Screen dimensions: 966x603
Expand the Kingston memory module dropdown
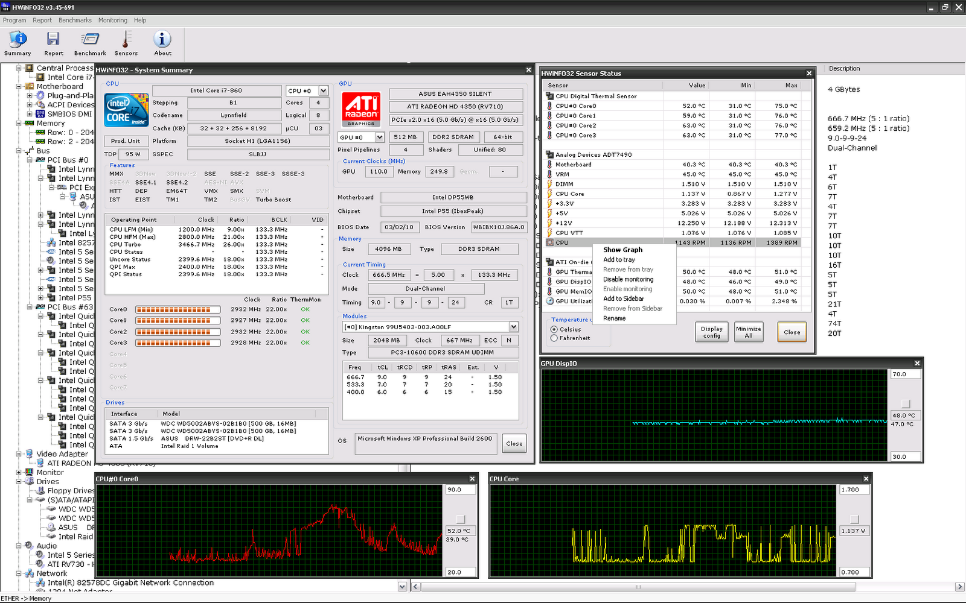(513, 327)
